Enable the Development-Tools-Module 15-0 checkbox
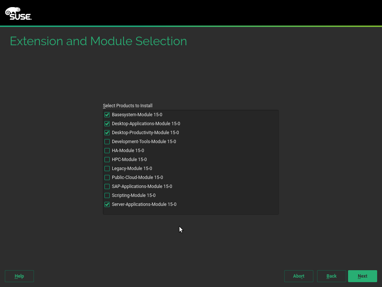This screenshot has height=287, width=382. point(107,142)
